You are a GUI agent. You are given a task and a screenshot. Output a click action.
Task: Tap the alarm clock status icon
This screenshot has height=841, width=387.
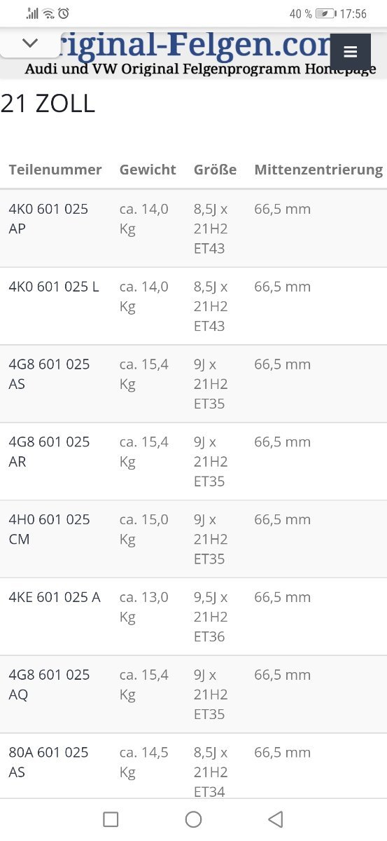click(x=64, y=13)
